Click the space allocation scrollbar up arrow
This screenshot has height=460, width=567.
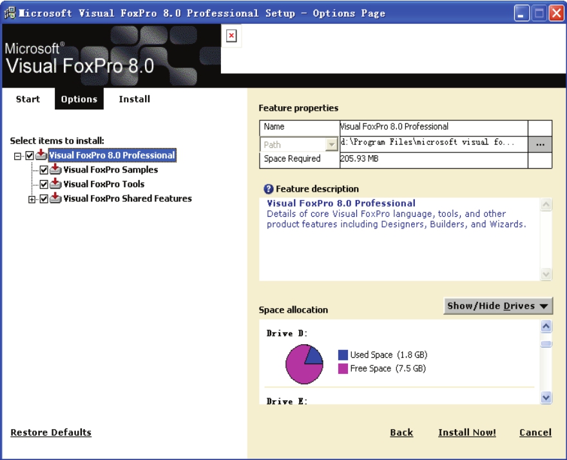(546, 326)
